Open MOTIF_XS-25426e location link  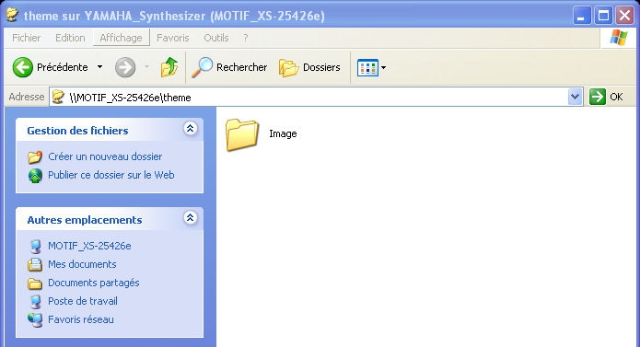point(89,246)
